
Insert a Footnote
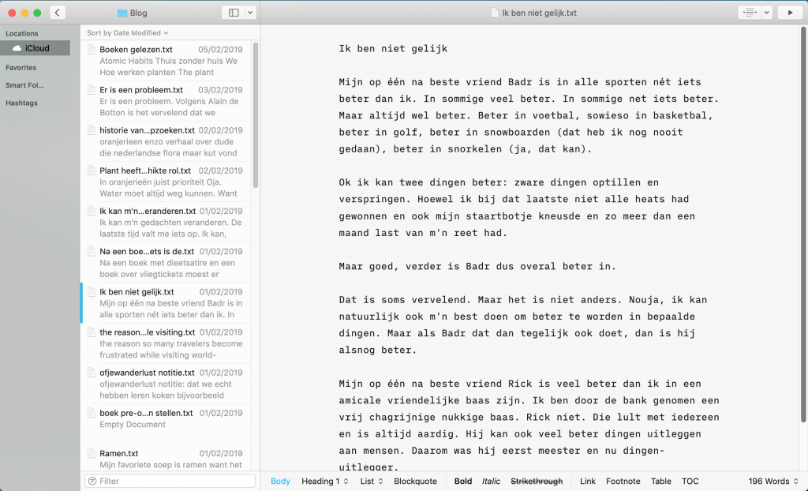[x=623, y=481]
